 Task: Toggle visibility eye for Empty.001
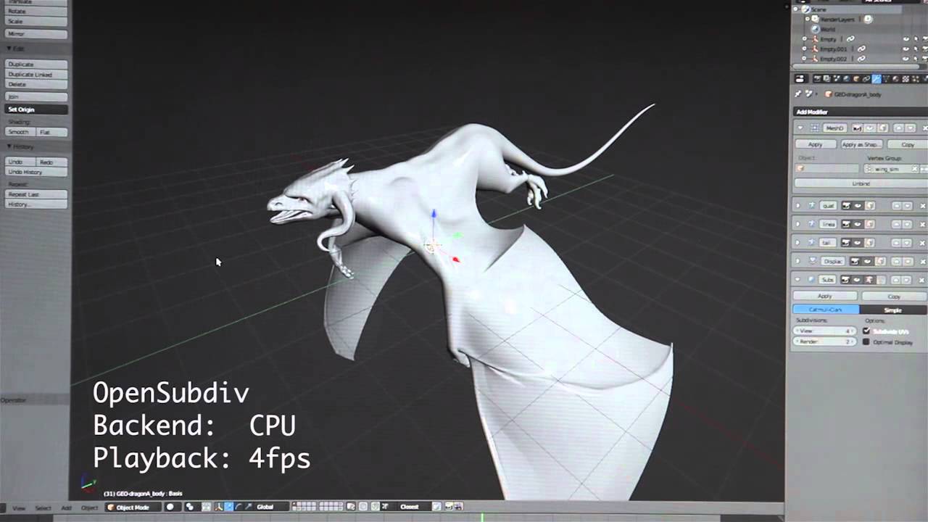(906, 49)
